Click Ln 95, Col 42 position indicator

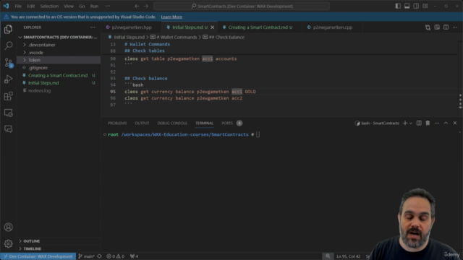[x=349, y=256]
